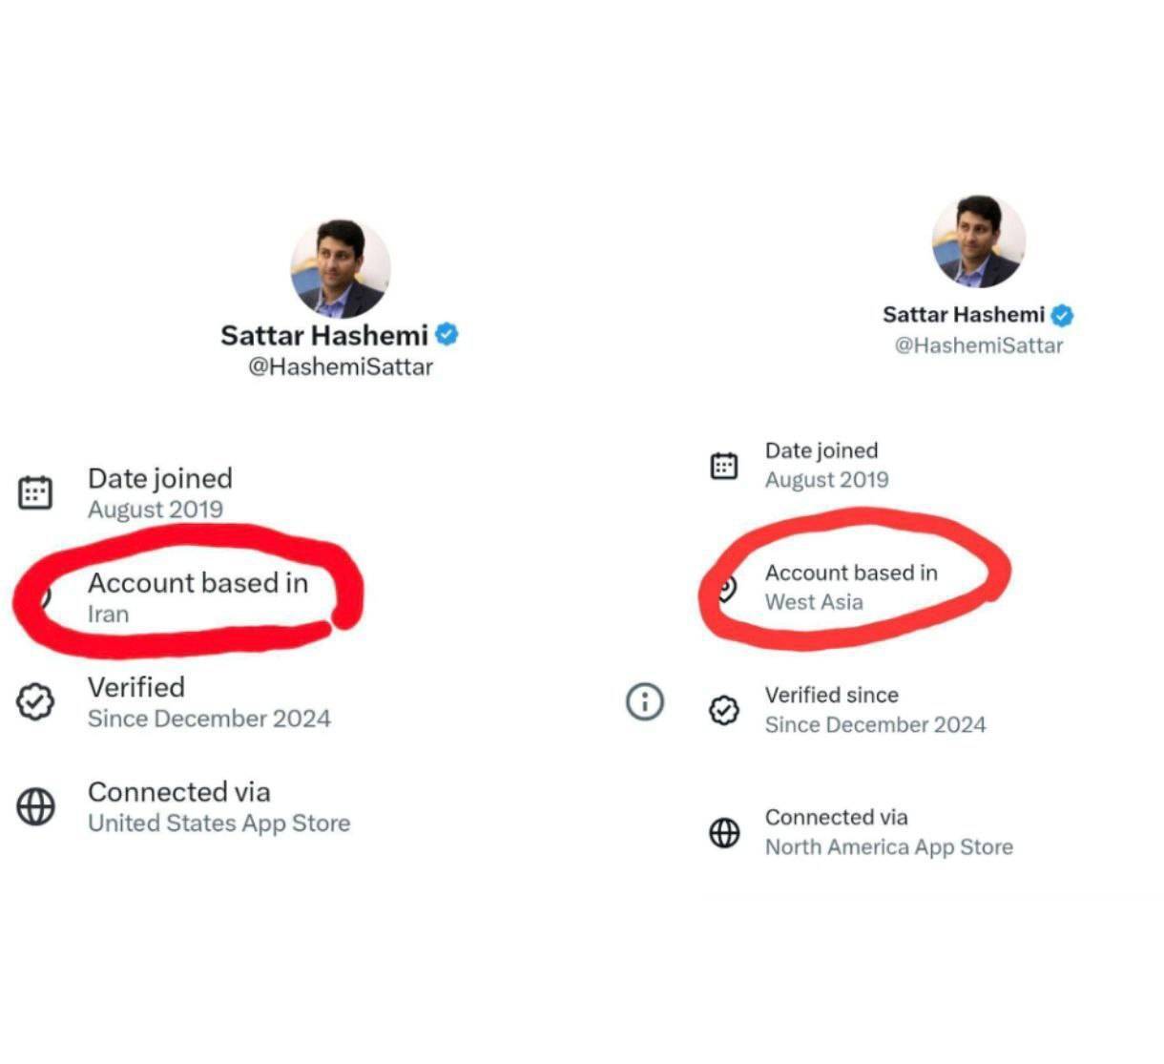Click 'August 2019' under the smaller Date joined

[x=826, y=480]
